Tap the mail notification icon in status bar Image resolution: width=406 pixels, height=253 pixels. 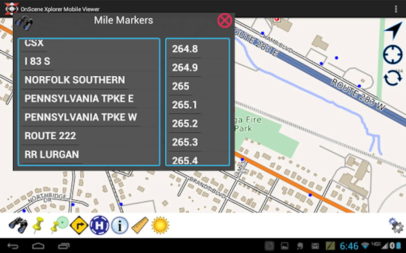click(x=315, y=246)
